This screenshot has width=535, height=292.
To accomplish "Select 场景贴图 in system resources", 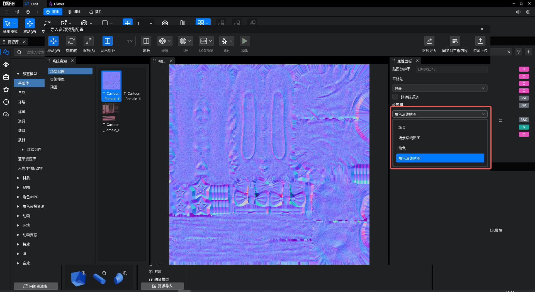I will pos(70,71).
